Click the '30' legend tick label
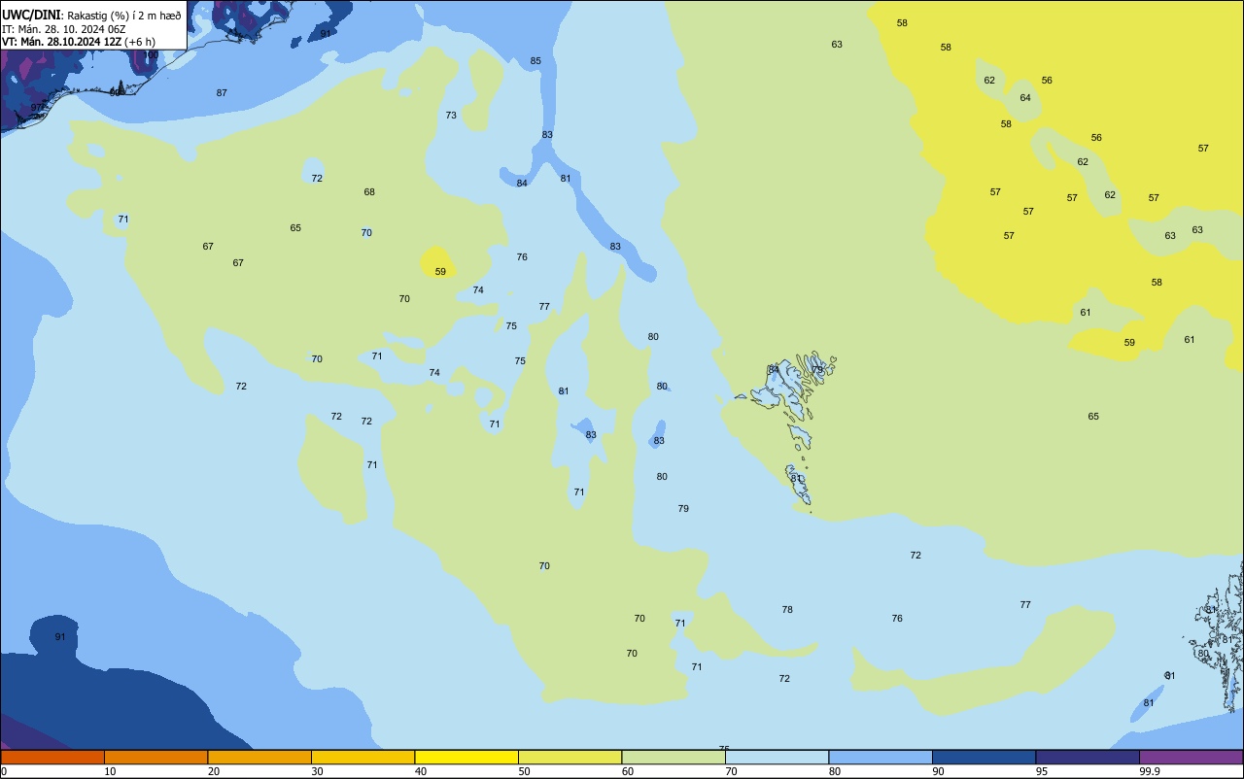 point(317,771)
